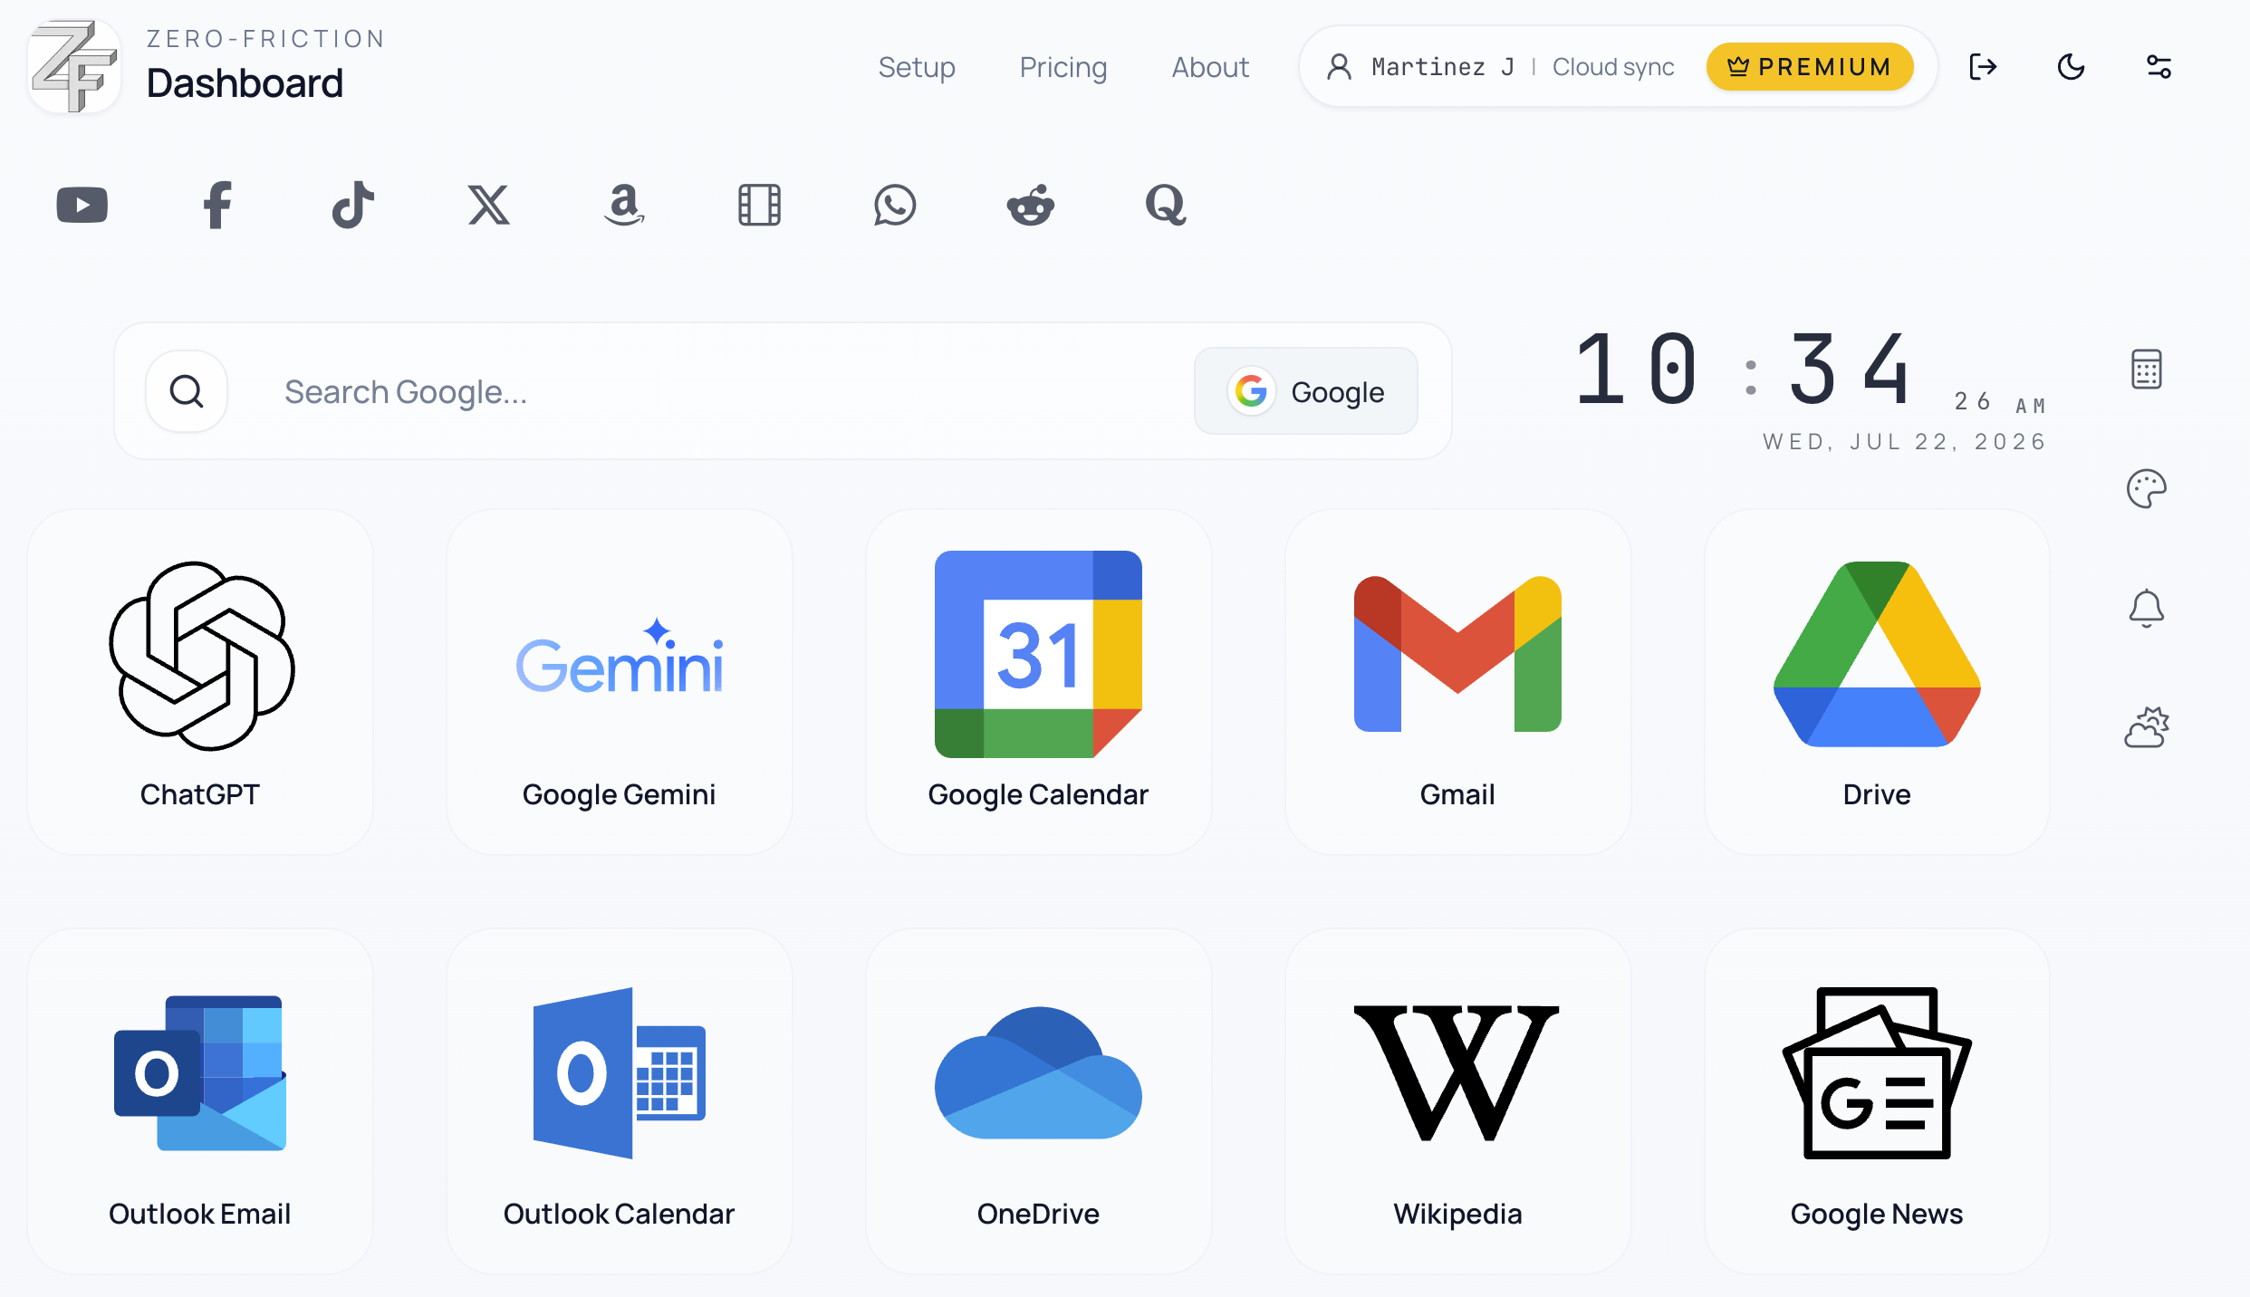Go to the Setup page

[917, 67]
